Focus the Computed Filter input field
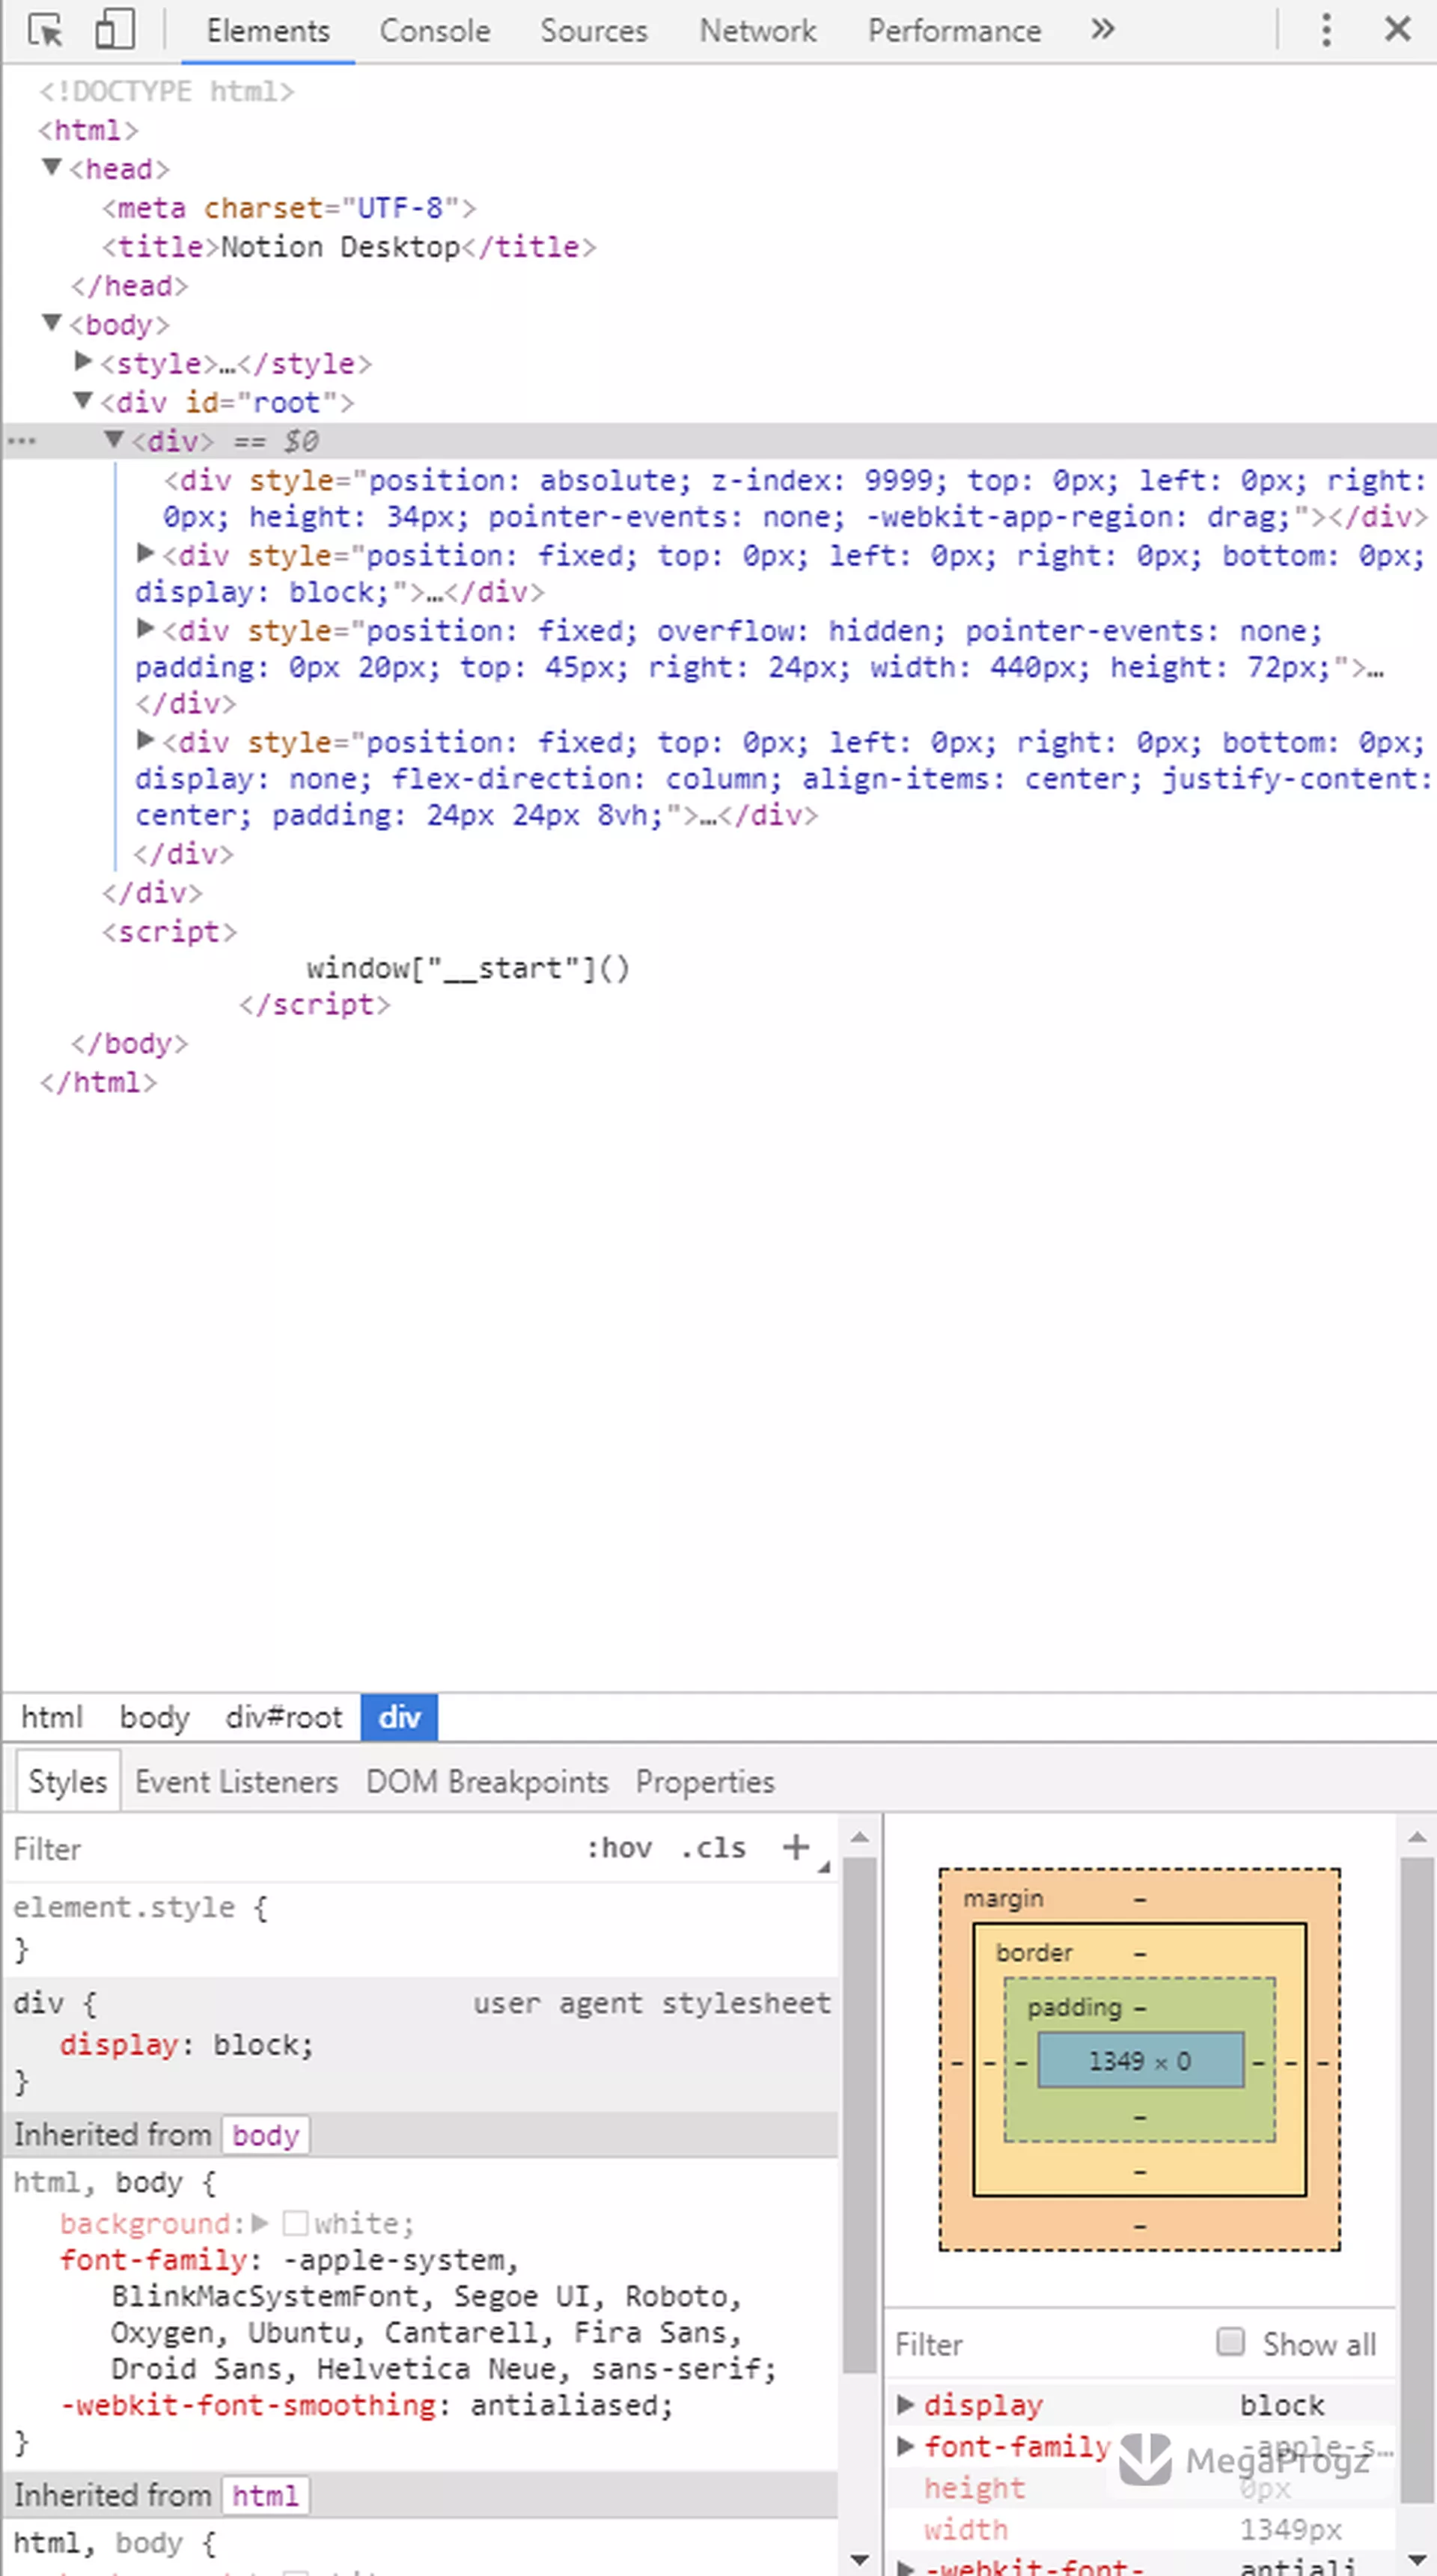The image size is (1437, 2576). coord(1045,2345)
